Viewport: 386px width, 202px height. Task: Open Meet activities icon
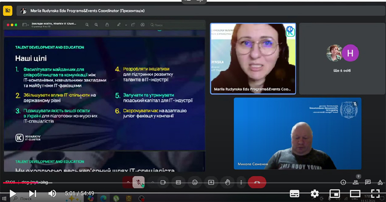coord(380,182)
